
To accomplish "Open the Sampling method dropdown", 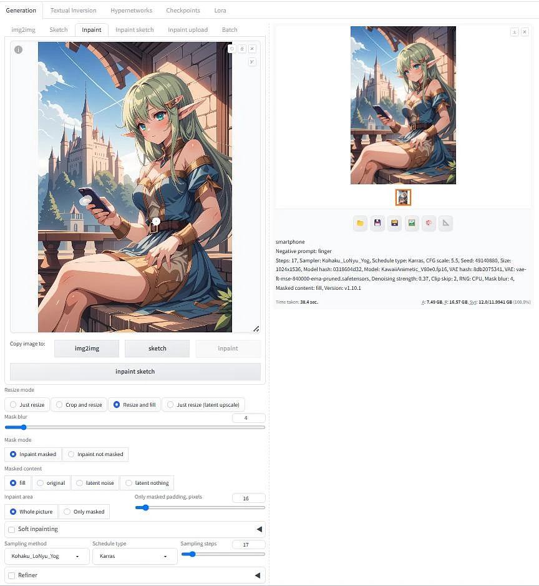I will point(47,556).
